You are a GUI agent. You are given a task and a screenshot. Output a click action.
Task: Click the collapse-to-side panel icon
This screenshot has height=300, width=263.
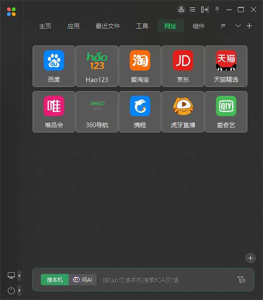click(205, 10)
